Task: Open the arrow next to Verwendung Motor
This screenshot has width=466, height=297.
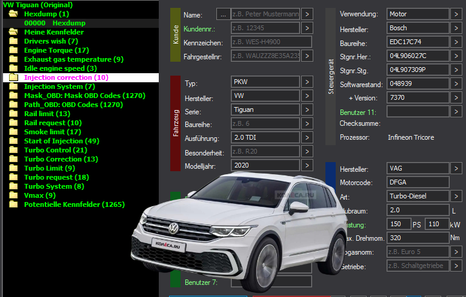Action: click(456, 14)
